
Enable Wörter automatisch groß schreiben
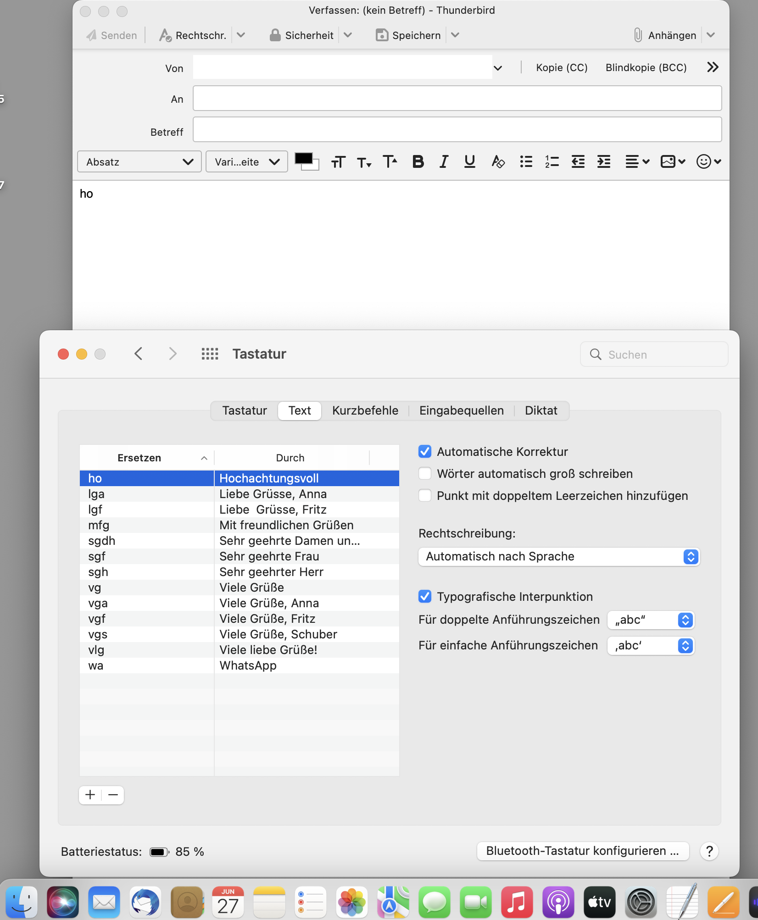pyautogui.click(x=425, y=474)
